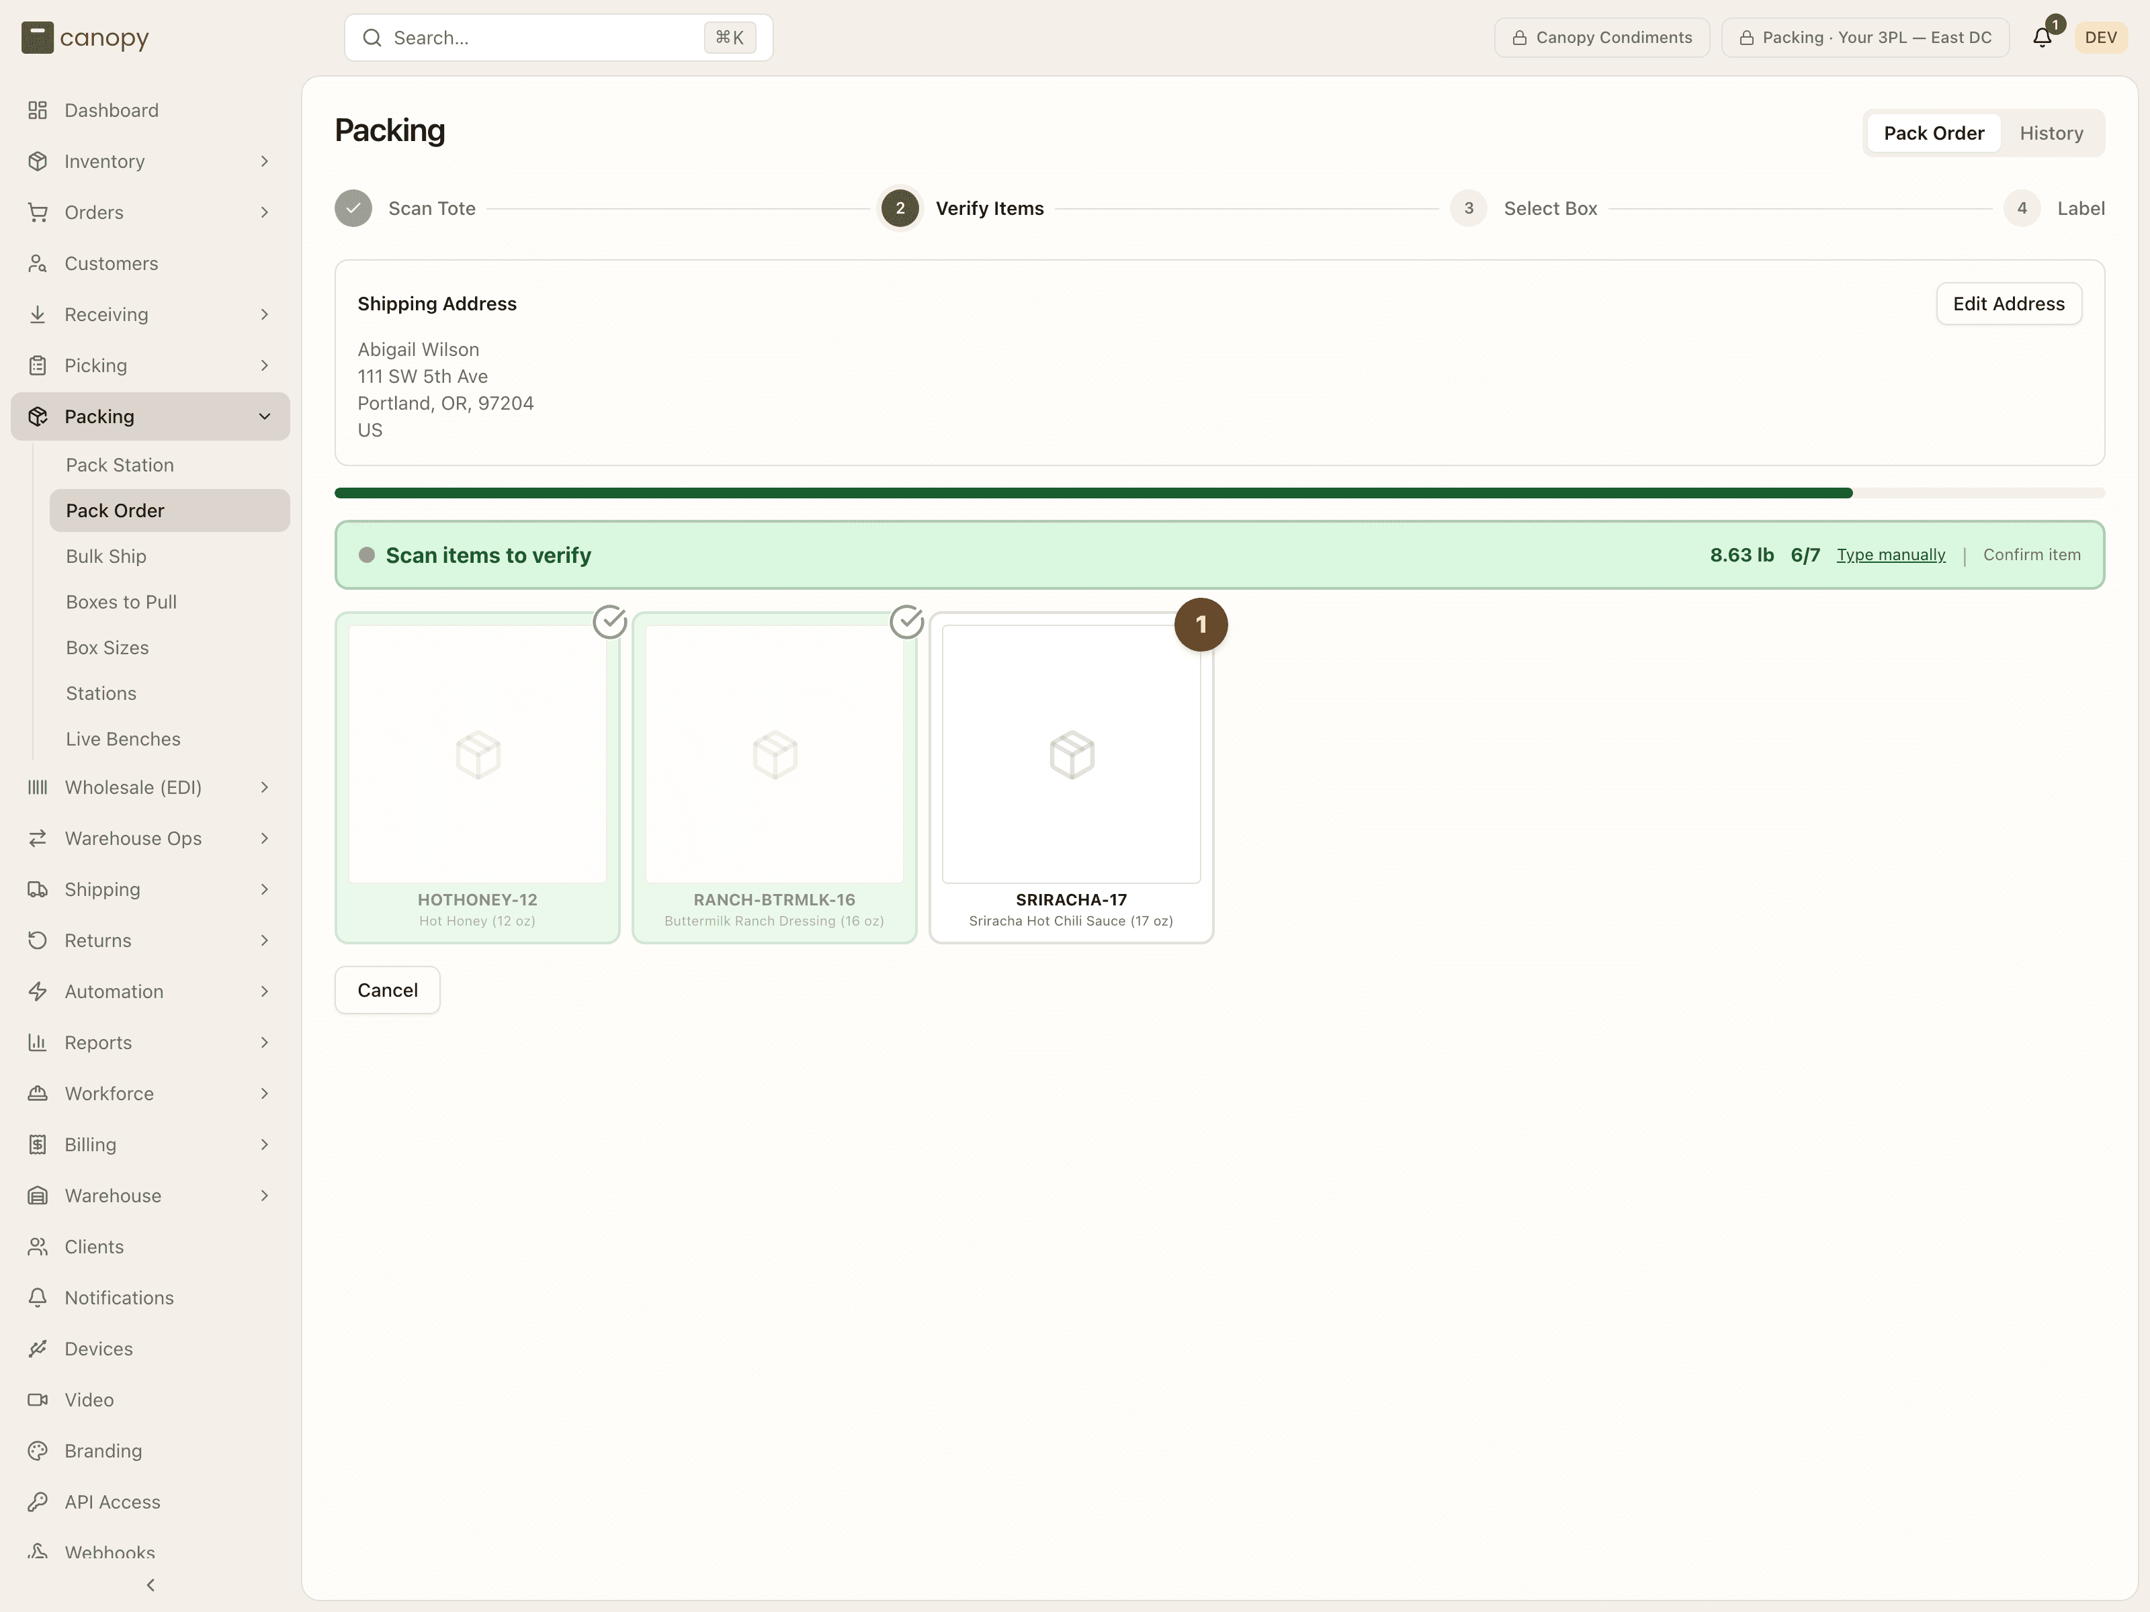Expand the Warehouse Ops chevron

(264, 838)
